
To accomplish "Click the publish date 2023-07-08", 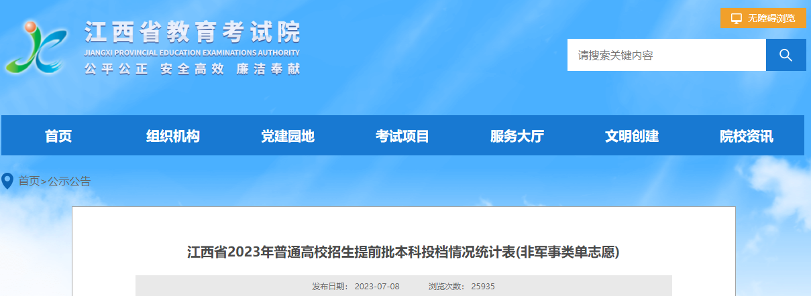I will (x=377, y=286).
